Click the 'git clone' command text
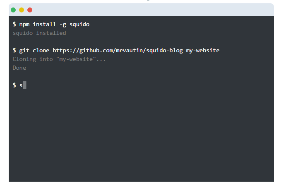 [34, 50]
